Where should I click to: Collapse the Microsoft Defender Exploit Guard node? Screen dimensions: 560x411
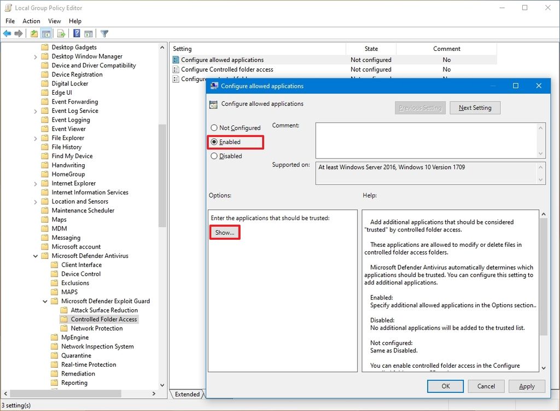pos(45,301)
